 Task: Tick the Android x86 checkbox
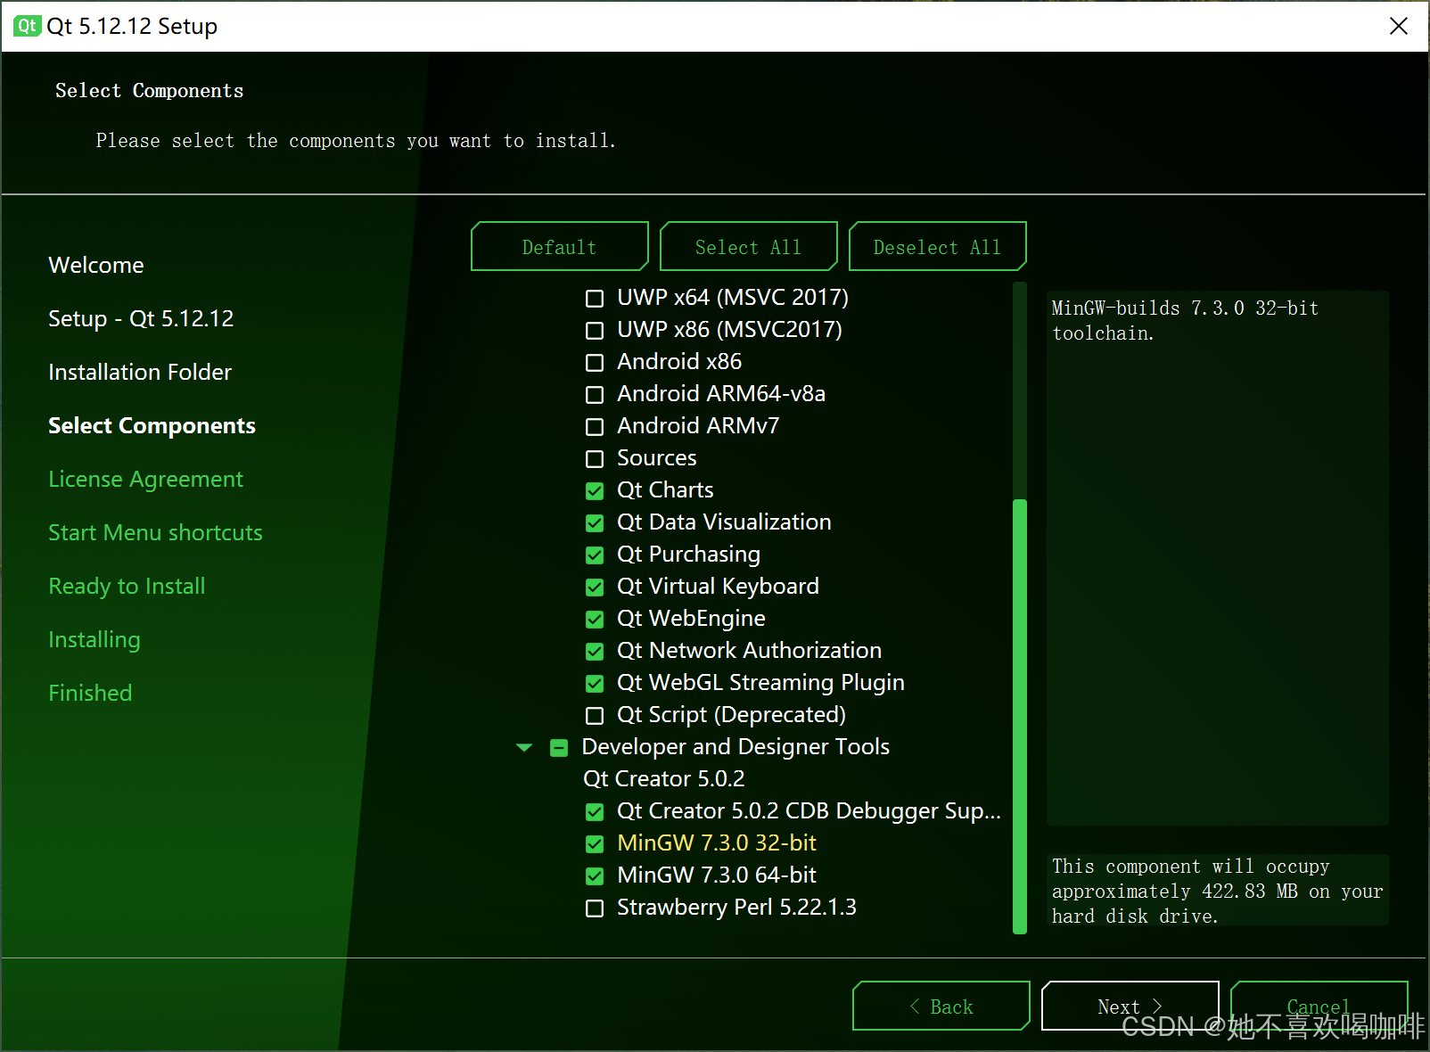(x=595, y=362)
